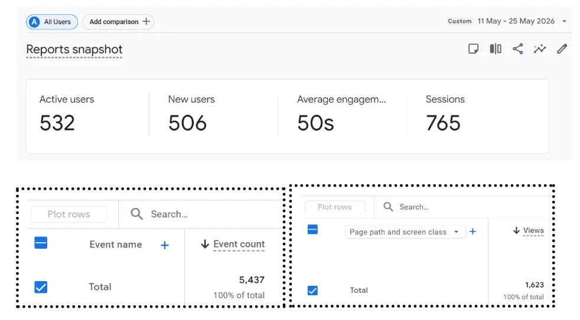Select the Sessions metric card
This screenshot has height=320, width=580.
pos(478,116)
